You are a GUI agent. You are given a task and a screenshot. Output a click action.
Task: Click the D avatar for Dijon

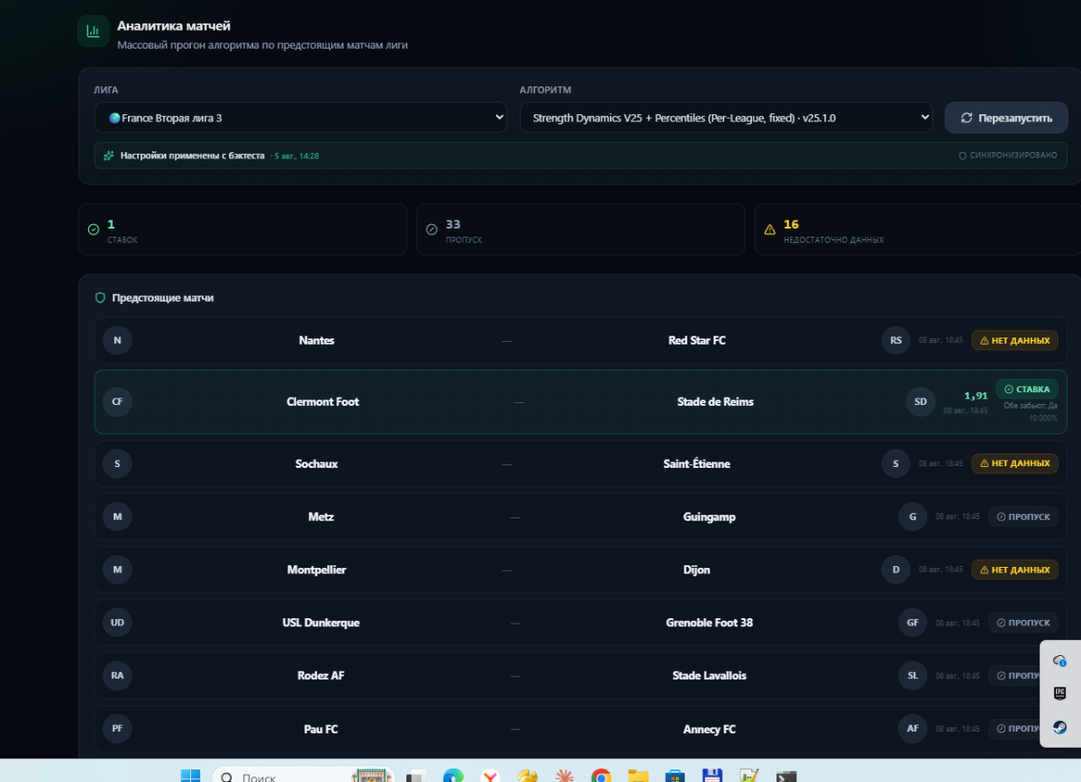click(895, 570)
